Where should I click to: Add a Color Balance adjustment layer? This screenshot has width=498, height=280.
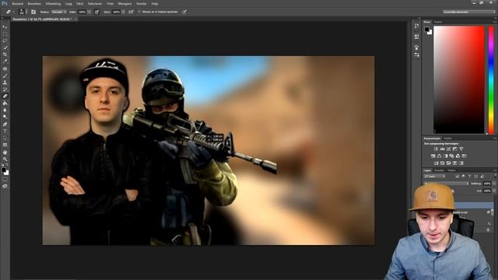tap(439, 156)
